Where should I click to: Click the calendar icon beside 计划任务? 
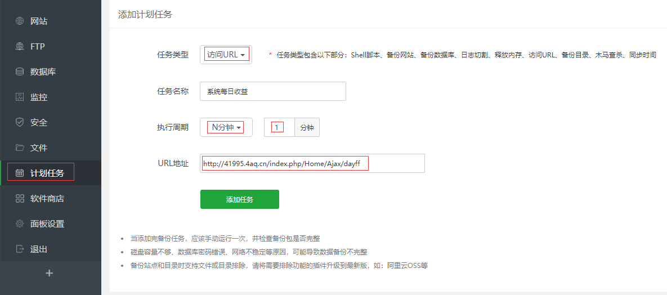click(20, 173)
